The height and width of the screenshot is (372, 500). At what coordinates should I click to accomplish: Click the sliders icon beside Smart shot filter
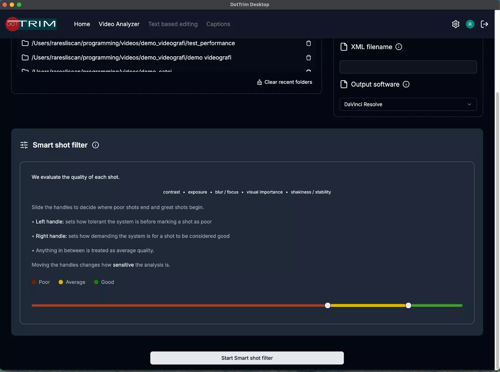[x=24, y=145]
